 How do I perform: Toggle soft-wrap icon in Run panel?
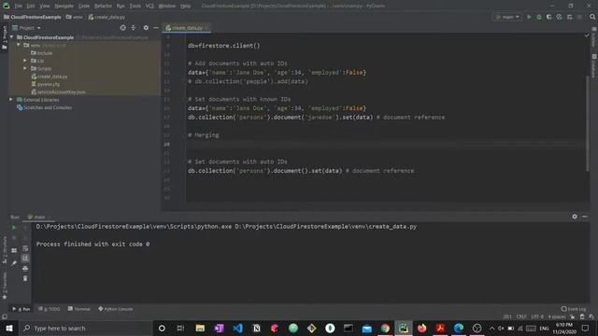click(25, 248)
